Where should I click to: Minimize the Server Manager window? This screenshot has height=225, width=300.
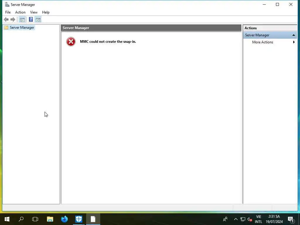coord(264,4)
